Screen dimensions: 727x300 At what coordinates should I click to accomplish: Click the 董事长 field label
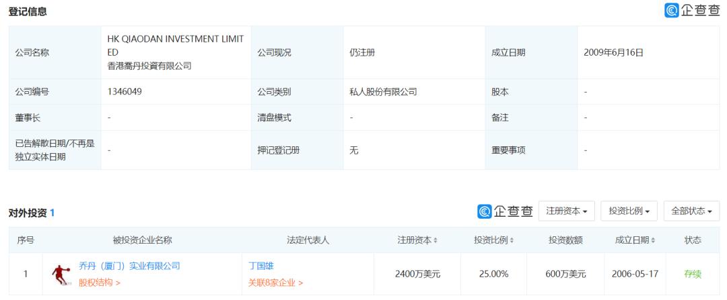click(28, 118)
